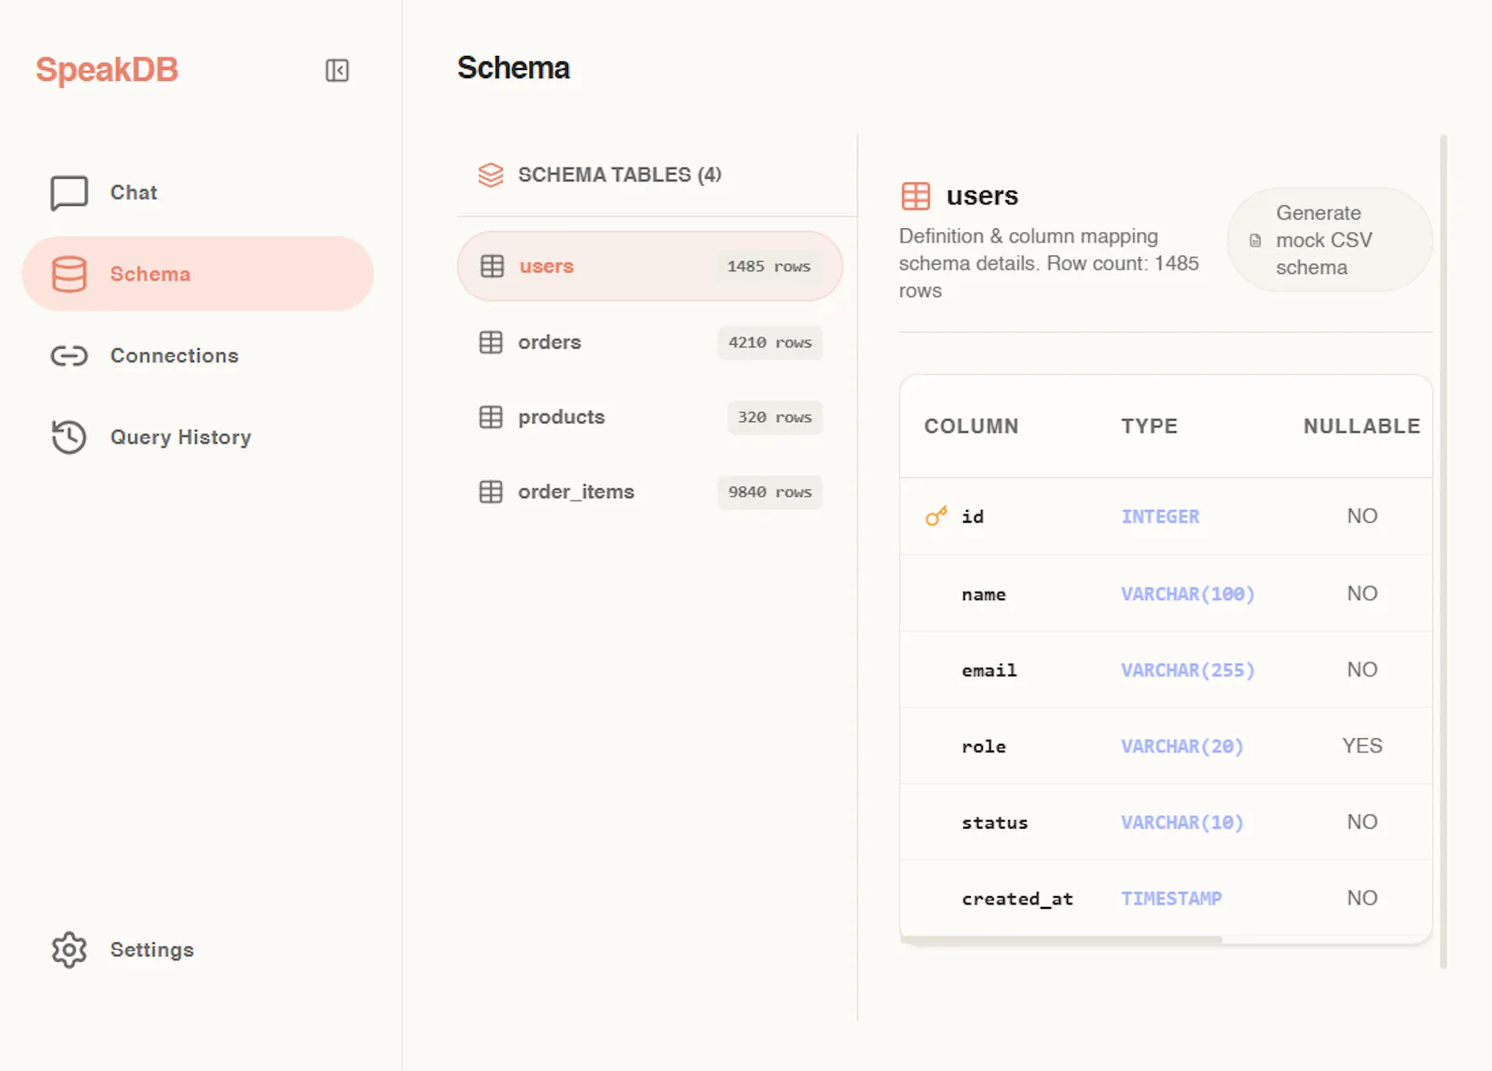The image size is (1492, 1071).
Task: Click the Schema database icon in sidebar
Action: [69, 274]
